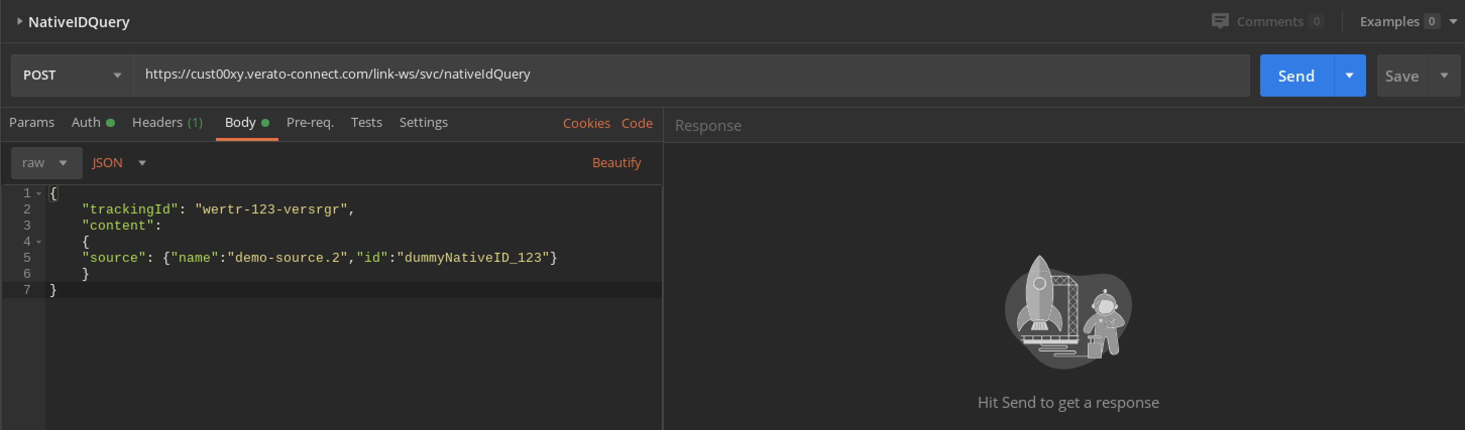Open the Tests tab
Image resolution: width=1465 pixels, height=430 pixels.
pyautogui.click(x=366, y=122)
